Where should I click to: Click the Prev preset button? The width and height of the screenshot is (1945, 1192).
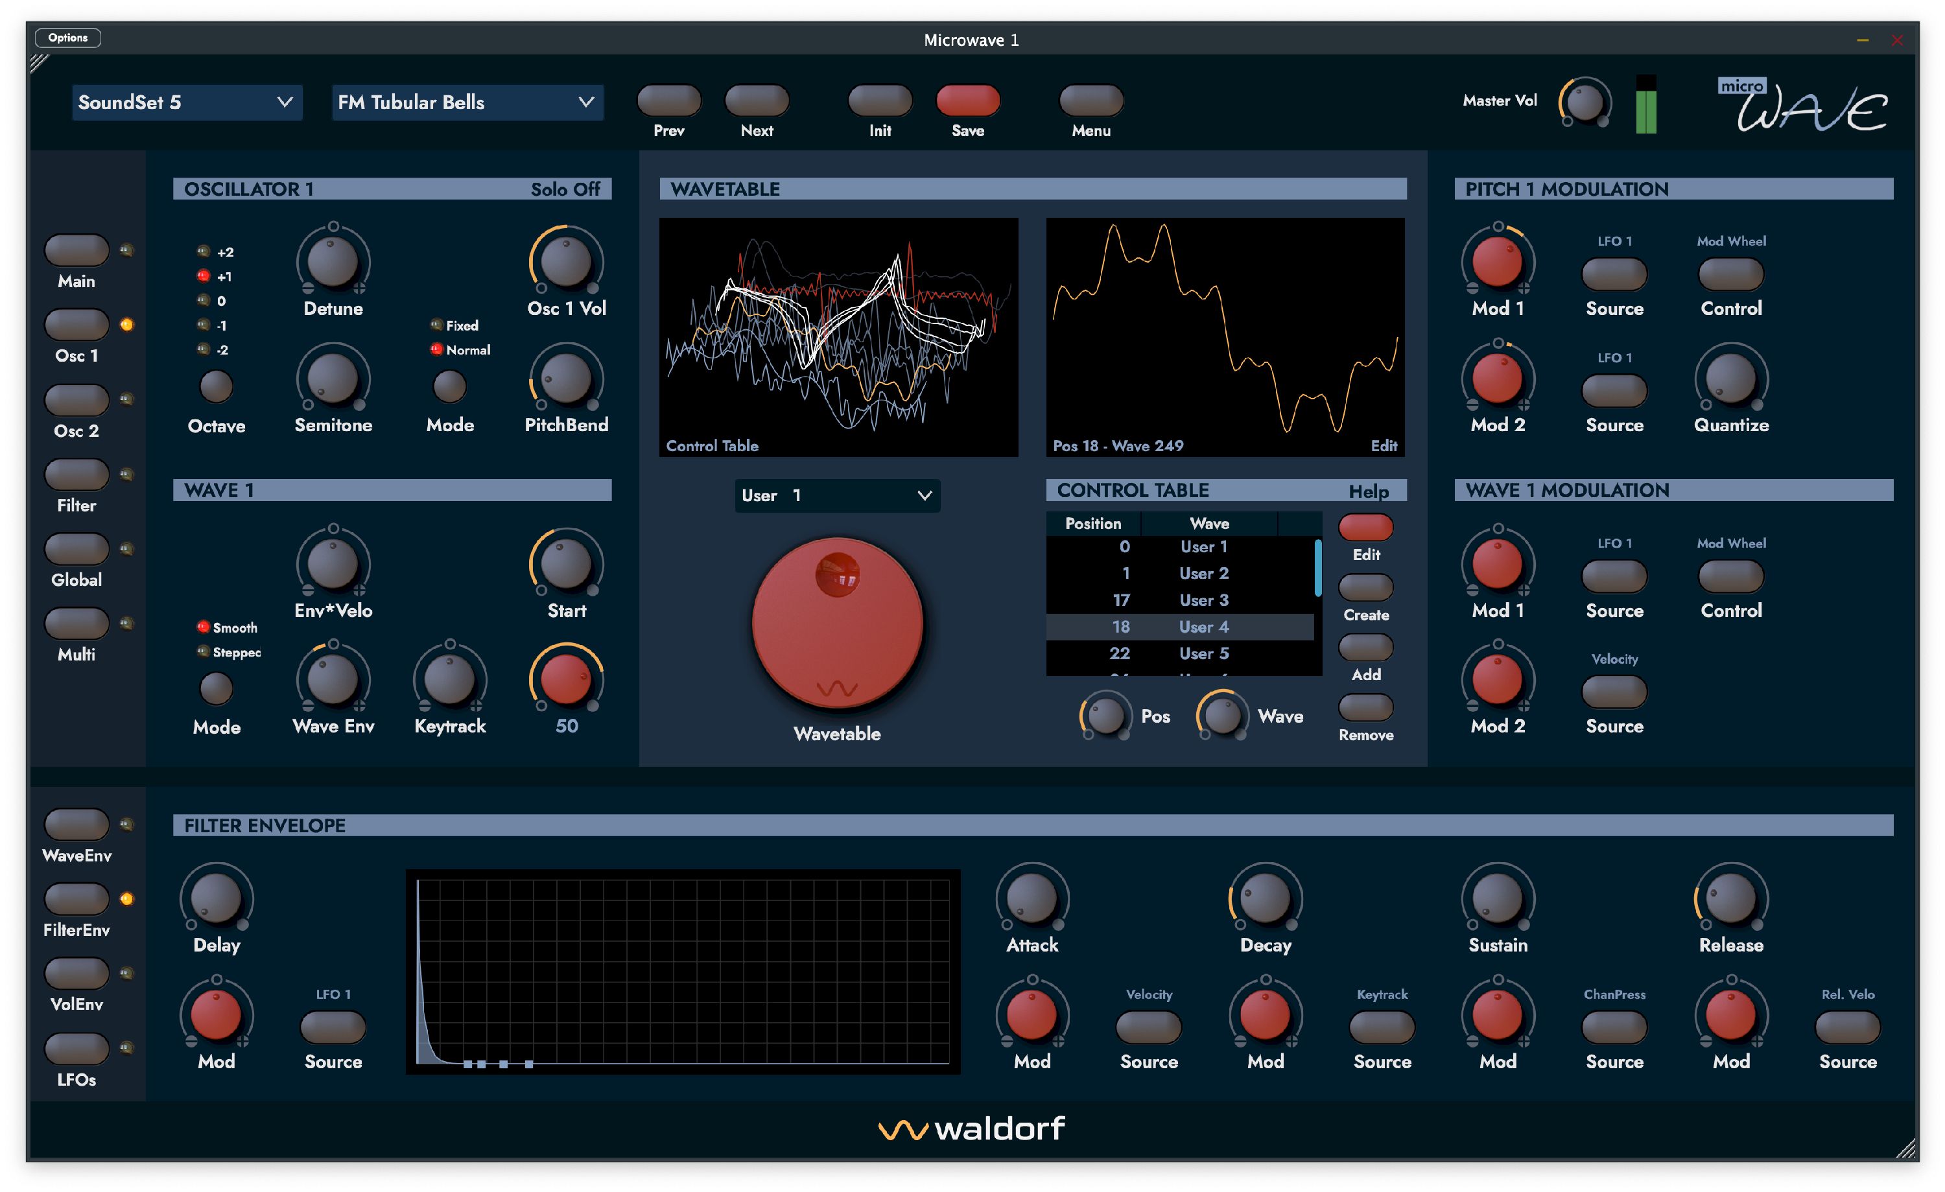pyautogui.click(x=668, y=100)
